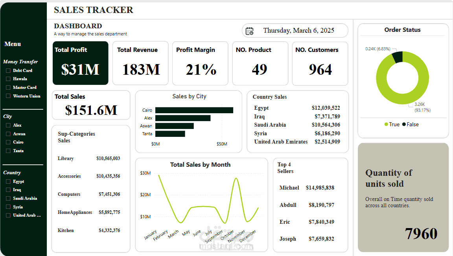The width and height of the screenshot is (453, 256).
Task: Select the Tanta bar in the chart
Action: [170, 134]
